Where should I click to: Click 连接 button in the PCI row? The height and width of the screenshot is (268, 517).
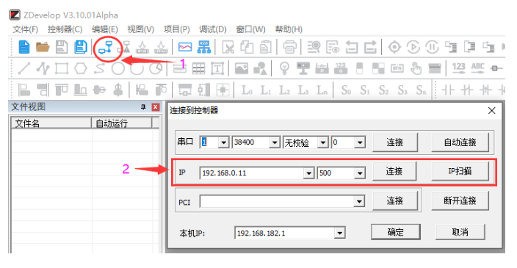[x=394, y=200]
